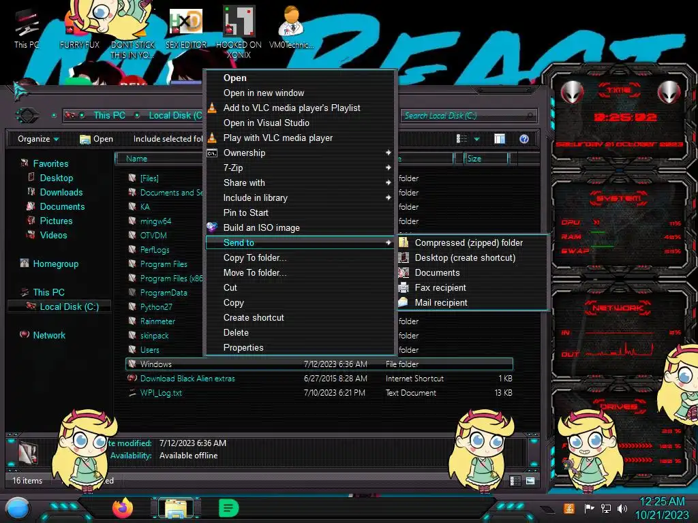This screenshot has height=523, width=698.
Task: Sort by the Size column header
Action: [x=486, y=159]
